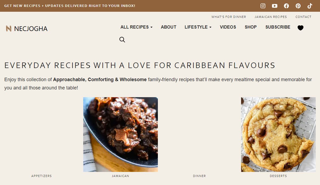Viewport: 320px width, 185px height.
Task: Expand the Lifestyle dropdown menu
Action: point(198,27)
